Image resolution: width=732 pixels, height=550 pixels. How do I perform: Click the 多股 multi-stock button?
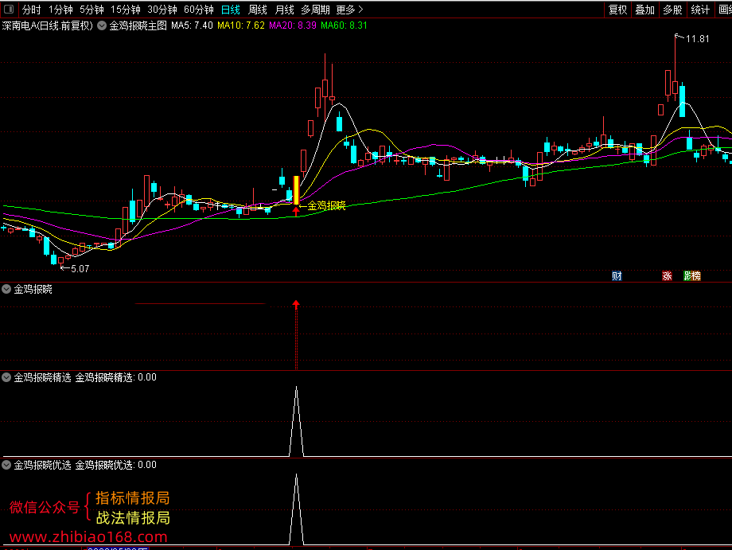pos(672,10)
